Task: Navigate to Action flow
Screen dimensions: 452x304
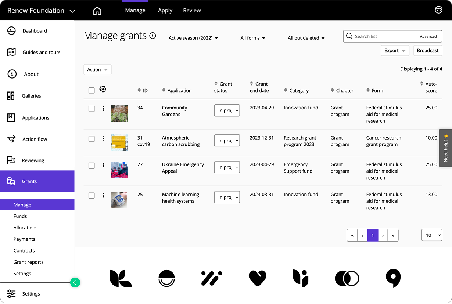Action: [34, 139]
